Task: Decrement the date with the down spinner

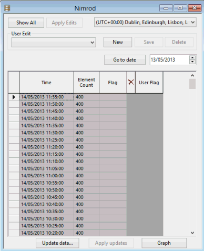Action: (x=192, y=62)
